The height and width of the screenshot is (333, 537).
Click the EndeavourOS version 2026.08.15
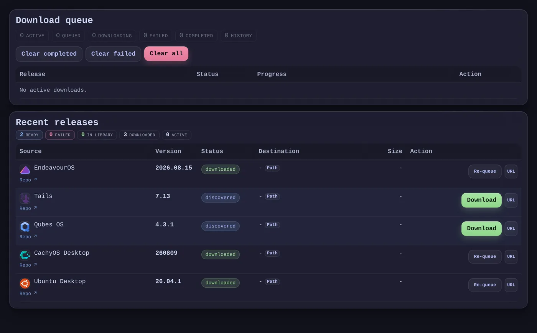click(x=174, y=168)
